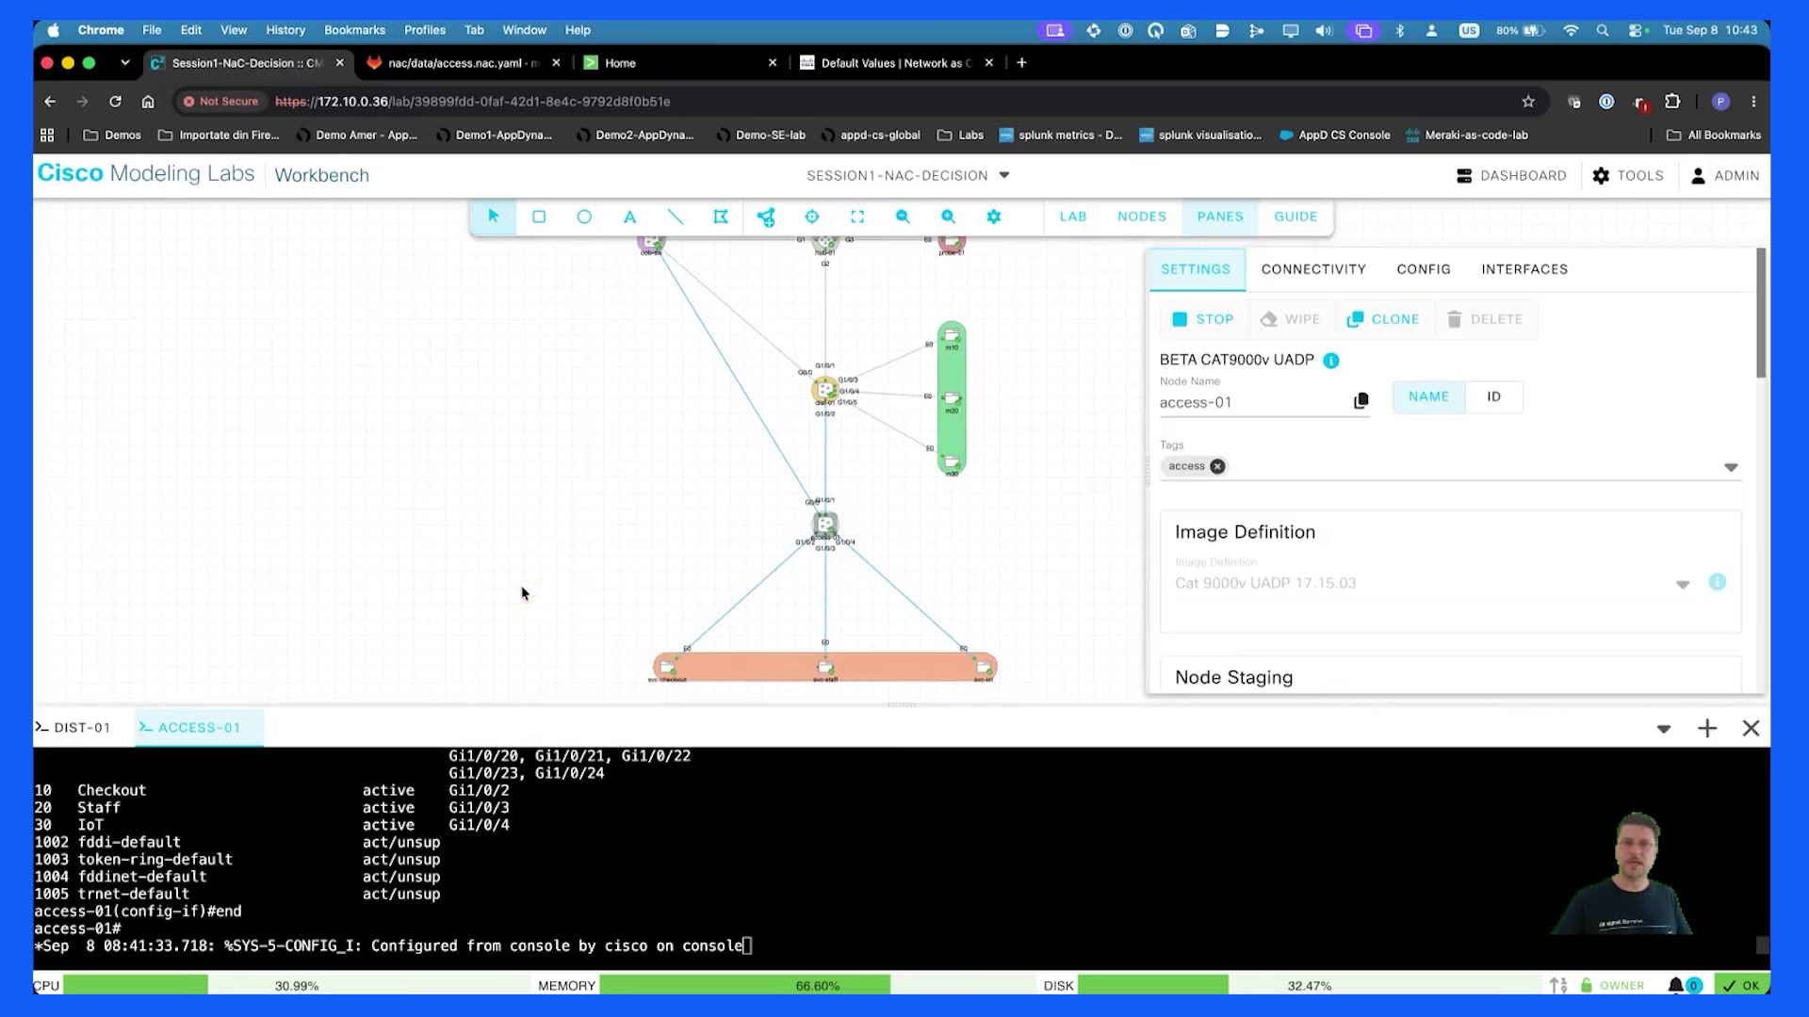The image size is (1809, 1017).
Task: Click the settings panel scrollbar
Action: click(1761, 314)
